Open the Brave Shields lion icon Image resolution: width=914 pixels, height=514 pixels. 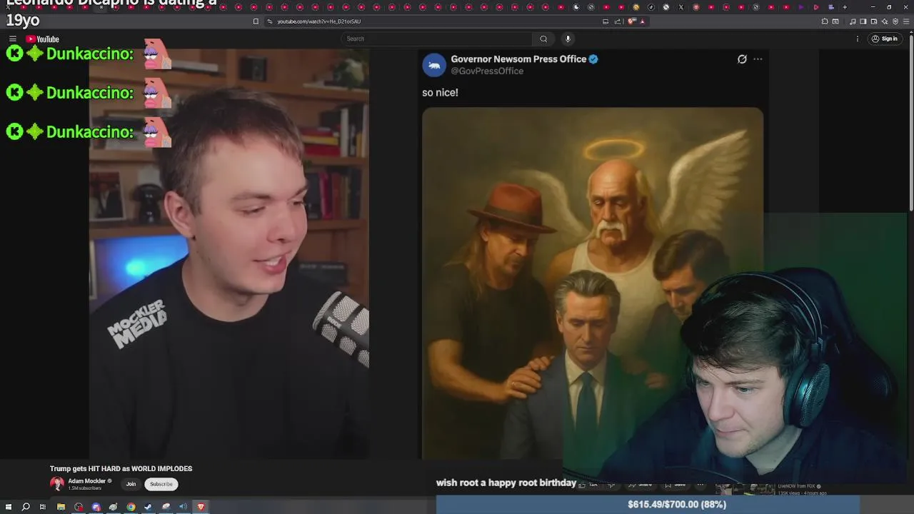tap(631, 21)
